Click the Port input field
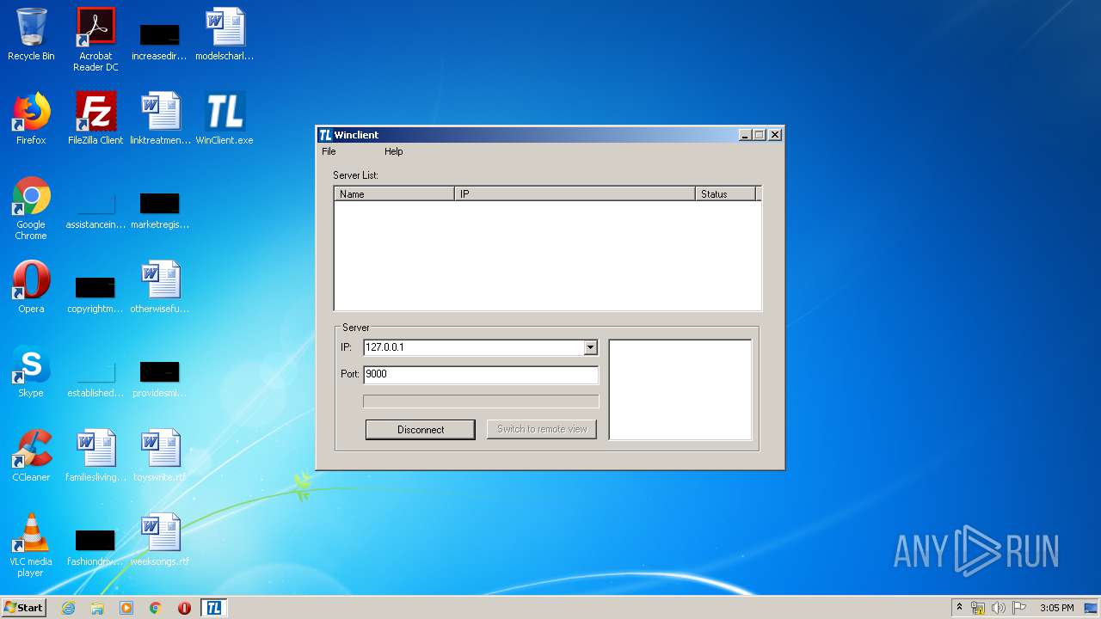The height and width of the screenshot is (619, 1101). (481, 374)
